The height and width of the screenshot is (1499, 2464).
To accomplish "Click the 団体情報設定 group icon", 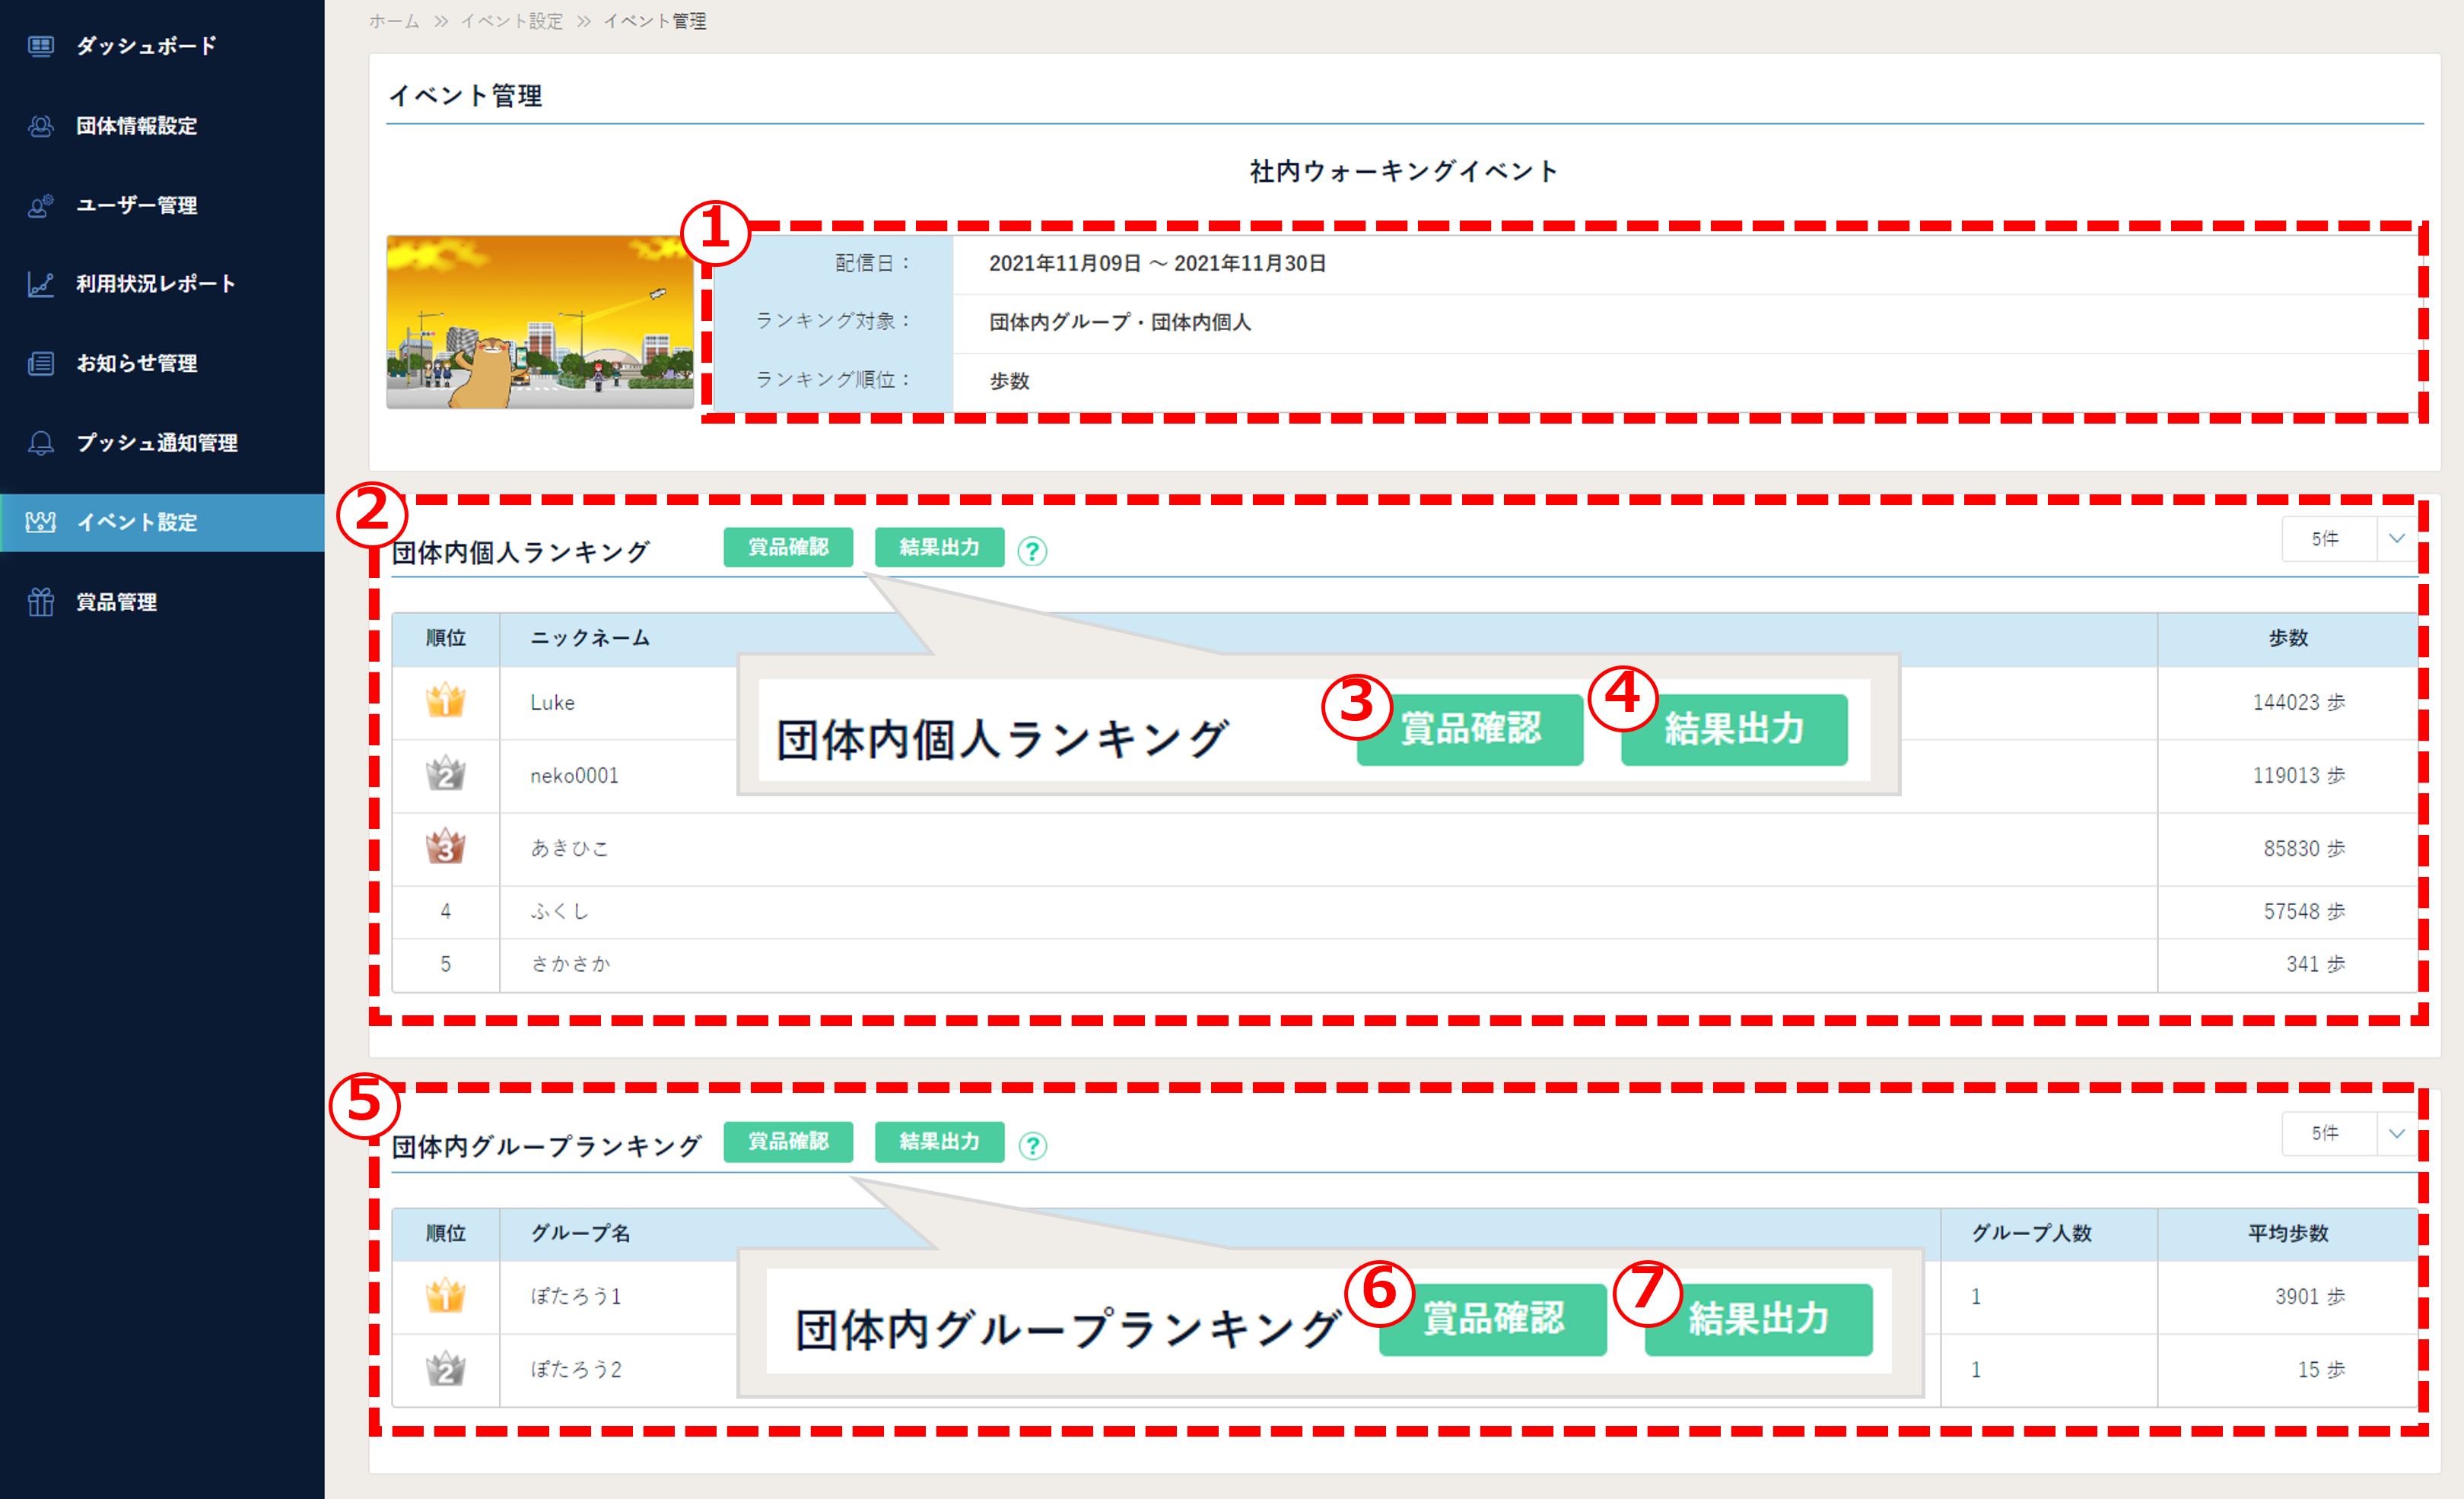I will [41, 126].
